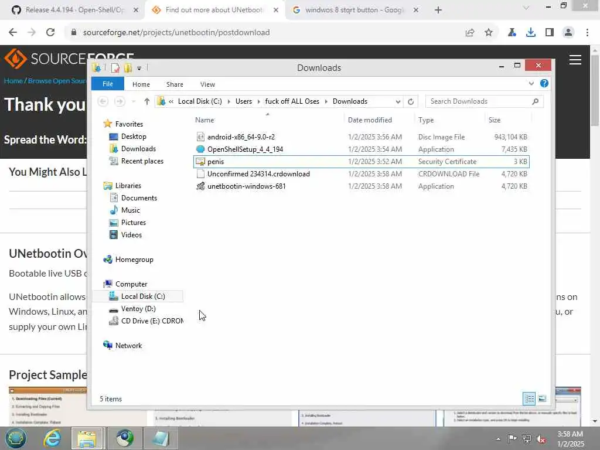The height and width of the screenshot is (450, 600).
Task: Open Internet Explorer from taskbar
Action: point(52,438)
